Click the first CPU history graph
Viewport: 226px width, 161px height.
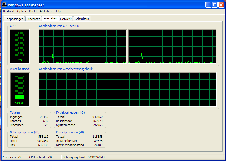pos(83,46)
